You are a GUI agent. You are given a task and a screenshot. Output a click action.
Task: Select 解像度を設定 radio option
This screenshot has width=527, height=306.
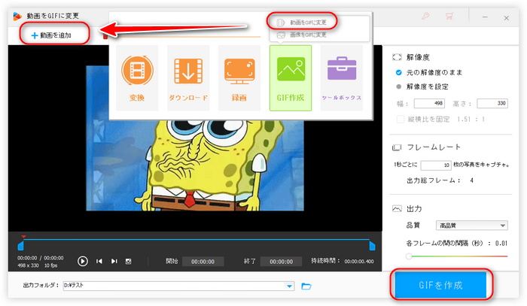pos(399,86)
